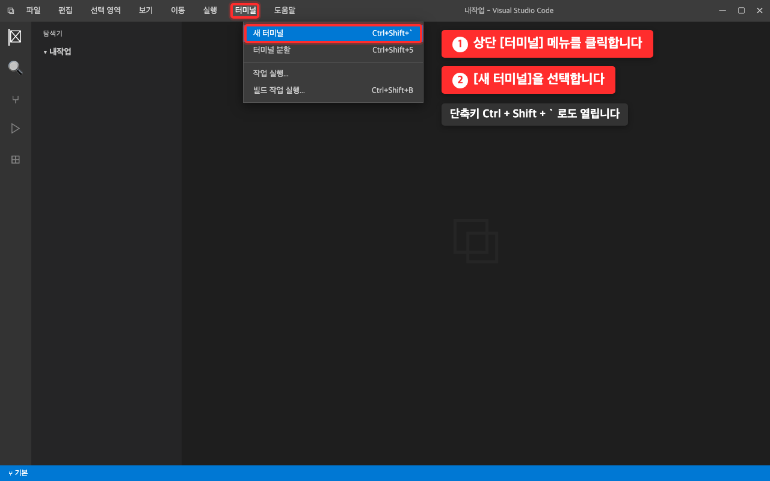This screenshot has width=770, height=481.
Task: Maximize the Visual Studio Code window
Action: 741,10
